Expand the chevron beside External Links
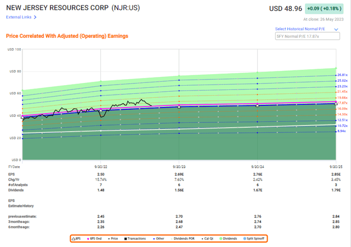 tap(35, 17)
